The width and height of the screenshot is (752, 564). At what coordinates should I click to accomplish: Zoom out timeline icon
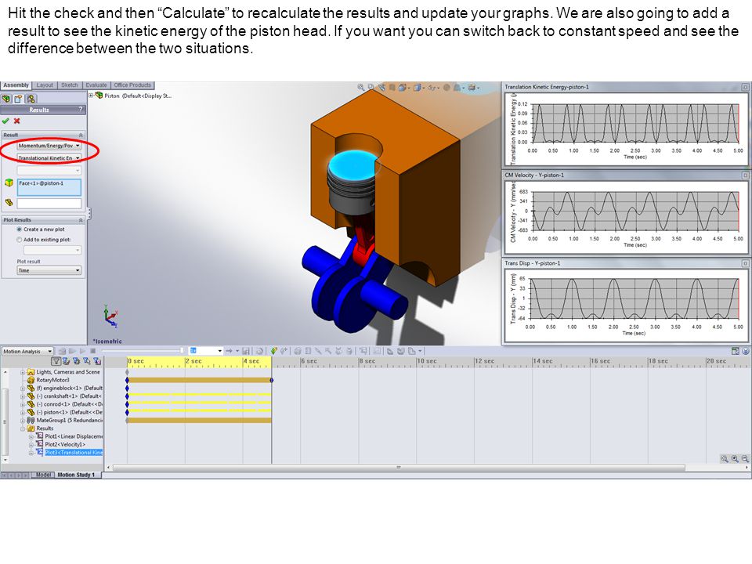click(x=744, y=459)
